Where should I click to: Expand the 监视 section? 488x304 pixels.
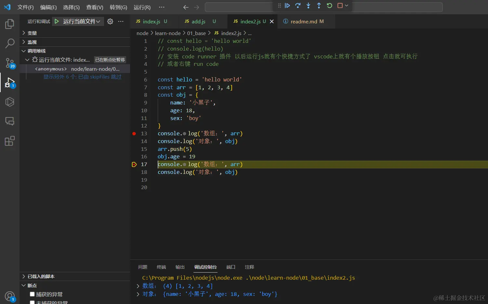click(x=75, y=42)
